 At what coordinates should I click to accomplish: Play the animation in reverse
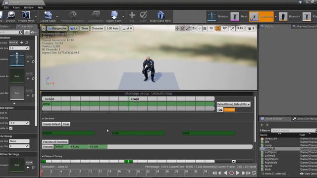(x=225, y=173)
